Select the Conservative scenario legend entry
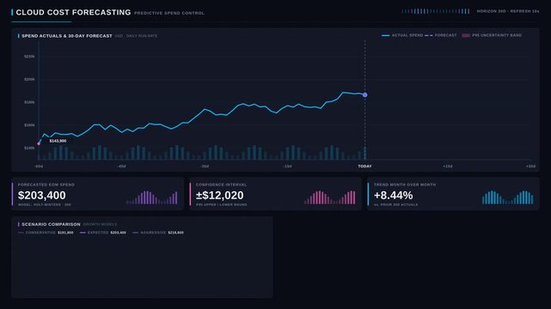This screenshot has width=551, height=309. (x=46, y=233)
